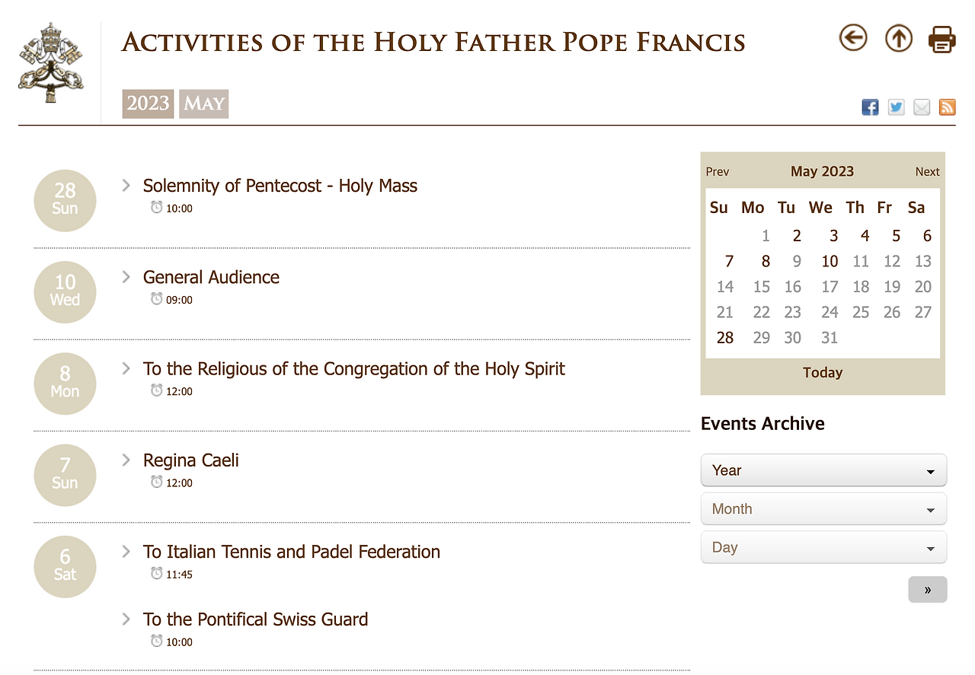Expand the Regina Caeli entry arrow

[126, 460]
